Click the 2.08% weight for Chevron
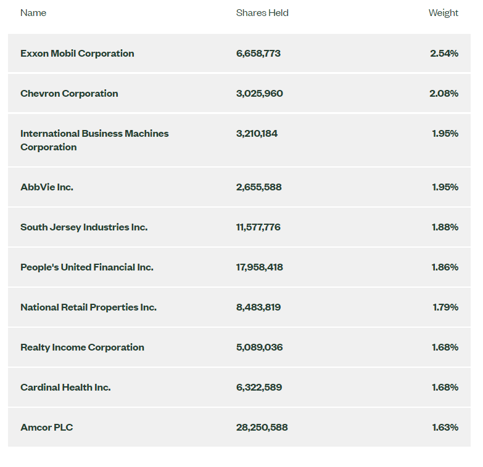The width and height of the screenshot is (483, 467). click(444, 94)
